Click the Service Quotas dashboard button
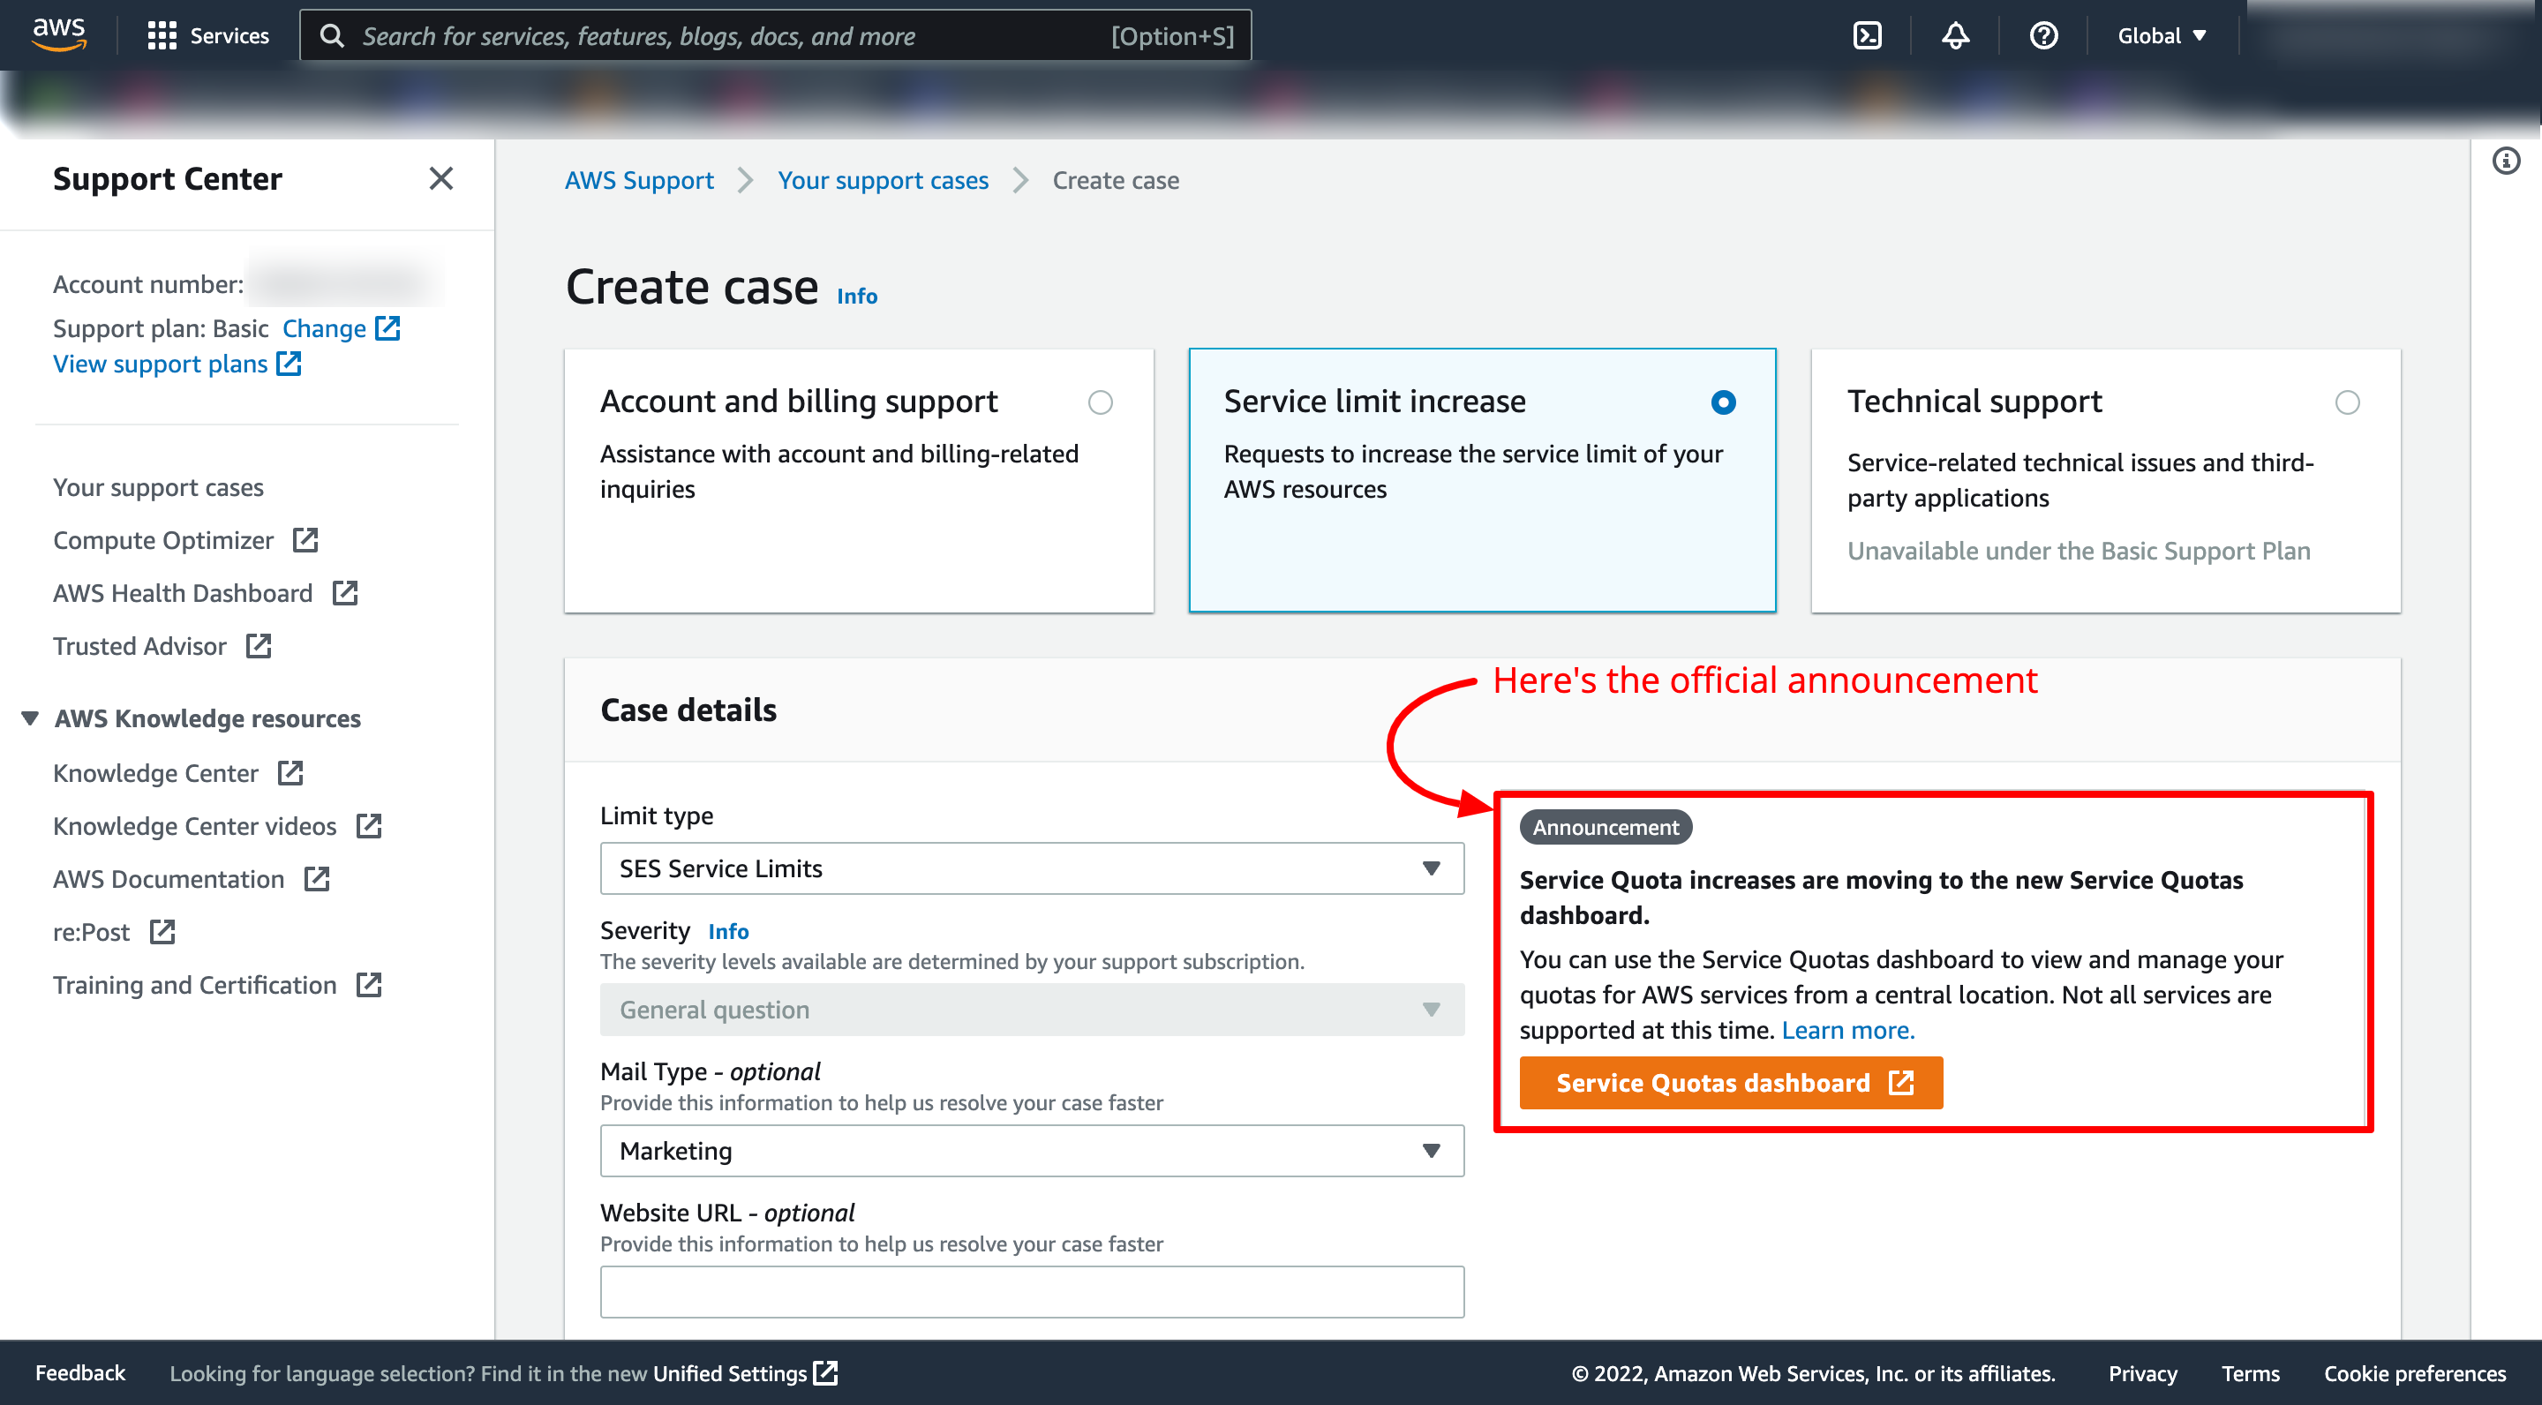 [x=1730, y=1082]
